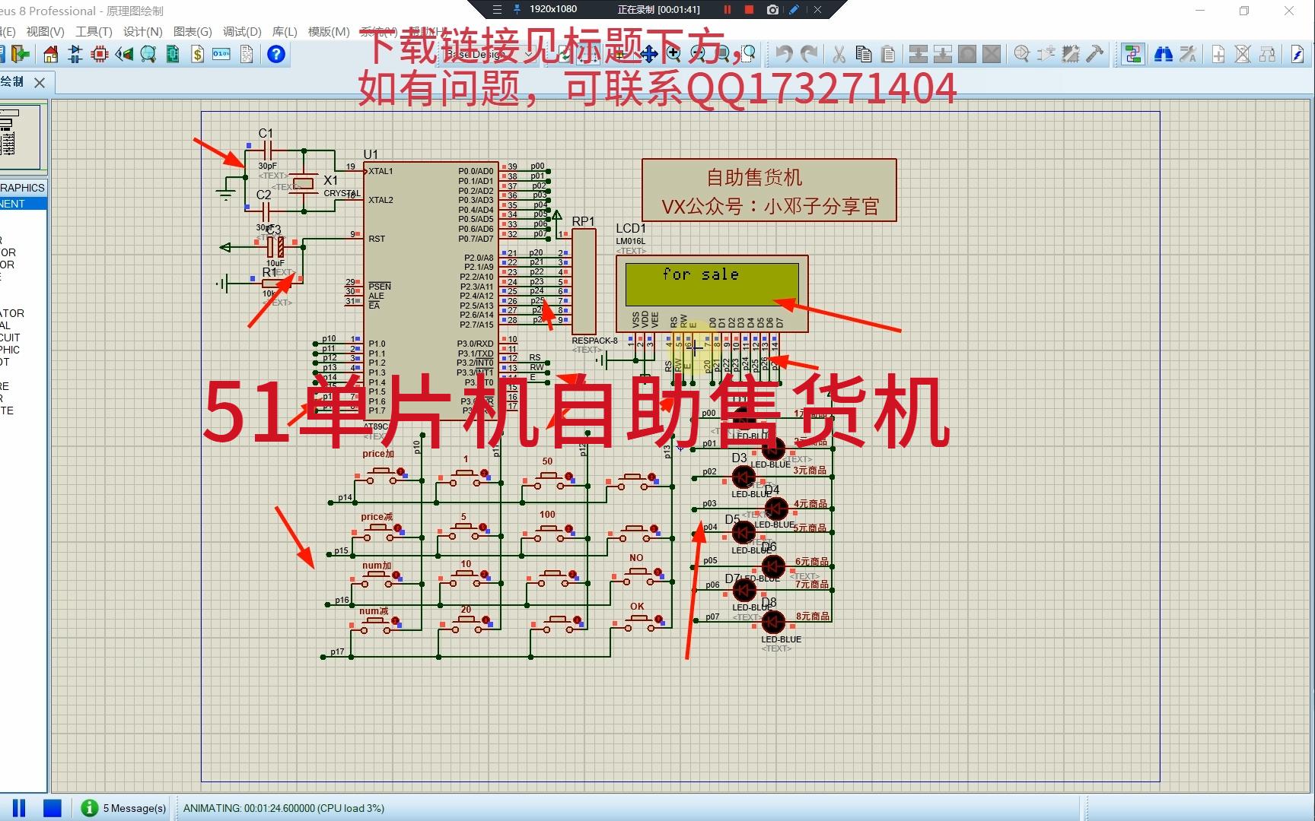
Task: Open PCB Layout chip icon
Action: tap(100, 54)
